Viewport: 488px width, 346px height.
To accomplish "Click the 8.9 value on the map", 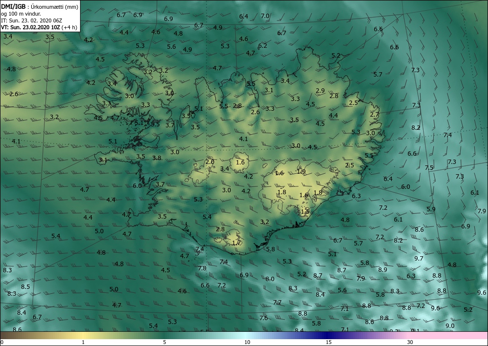I will click(383, 269).
